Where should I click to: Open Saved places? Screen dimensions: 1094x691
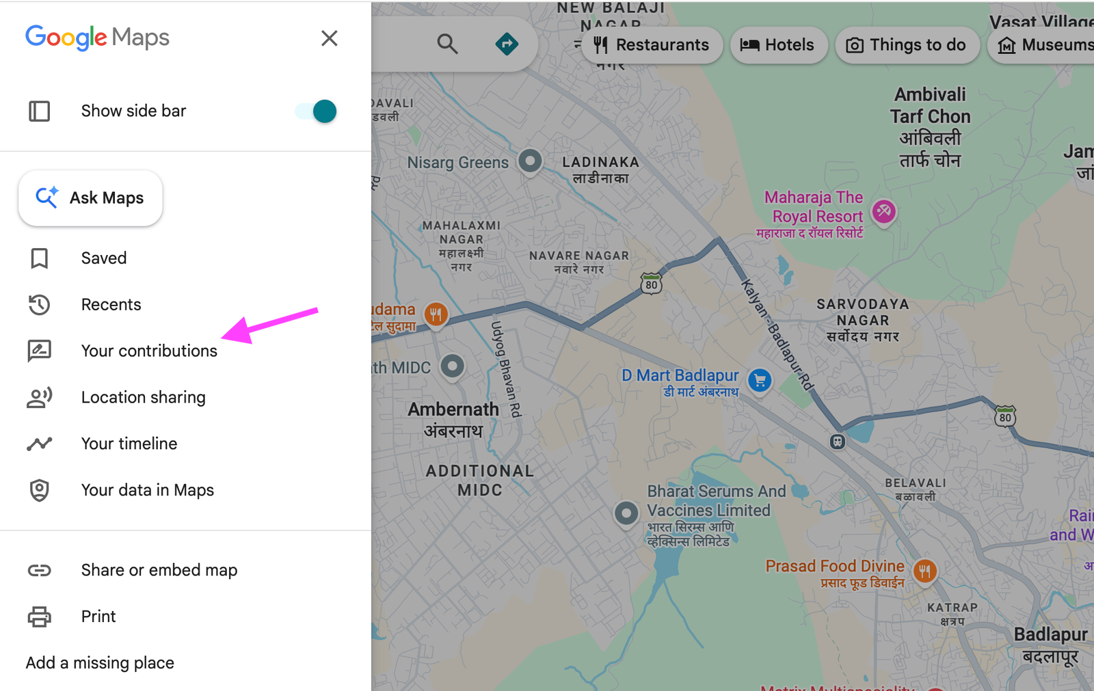(104, 258)
